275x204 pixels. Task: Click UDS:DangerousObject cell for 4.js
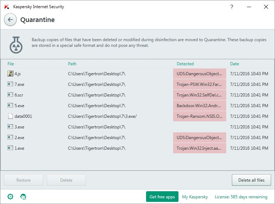(199, 74)
